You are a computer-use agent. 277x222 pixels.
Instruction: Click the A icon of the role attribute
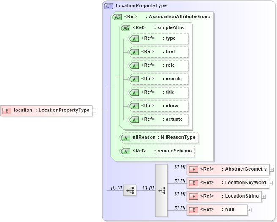(134, 66)
